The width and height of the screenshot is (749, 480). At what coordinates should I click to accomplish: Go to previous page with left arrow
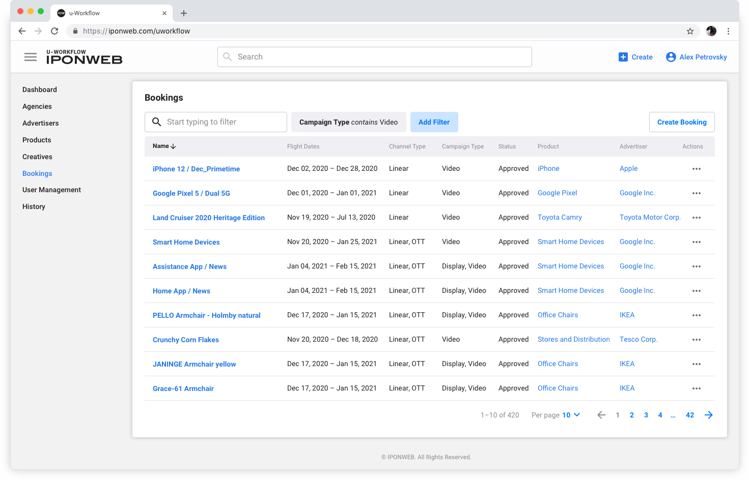click(x=601, y=415)
